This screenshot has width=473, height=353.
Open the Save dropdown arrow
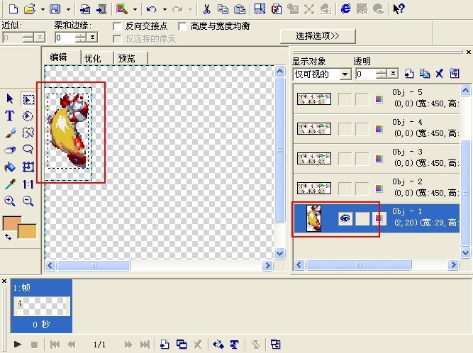[x=68, y=10]
